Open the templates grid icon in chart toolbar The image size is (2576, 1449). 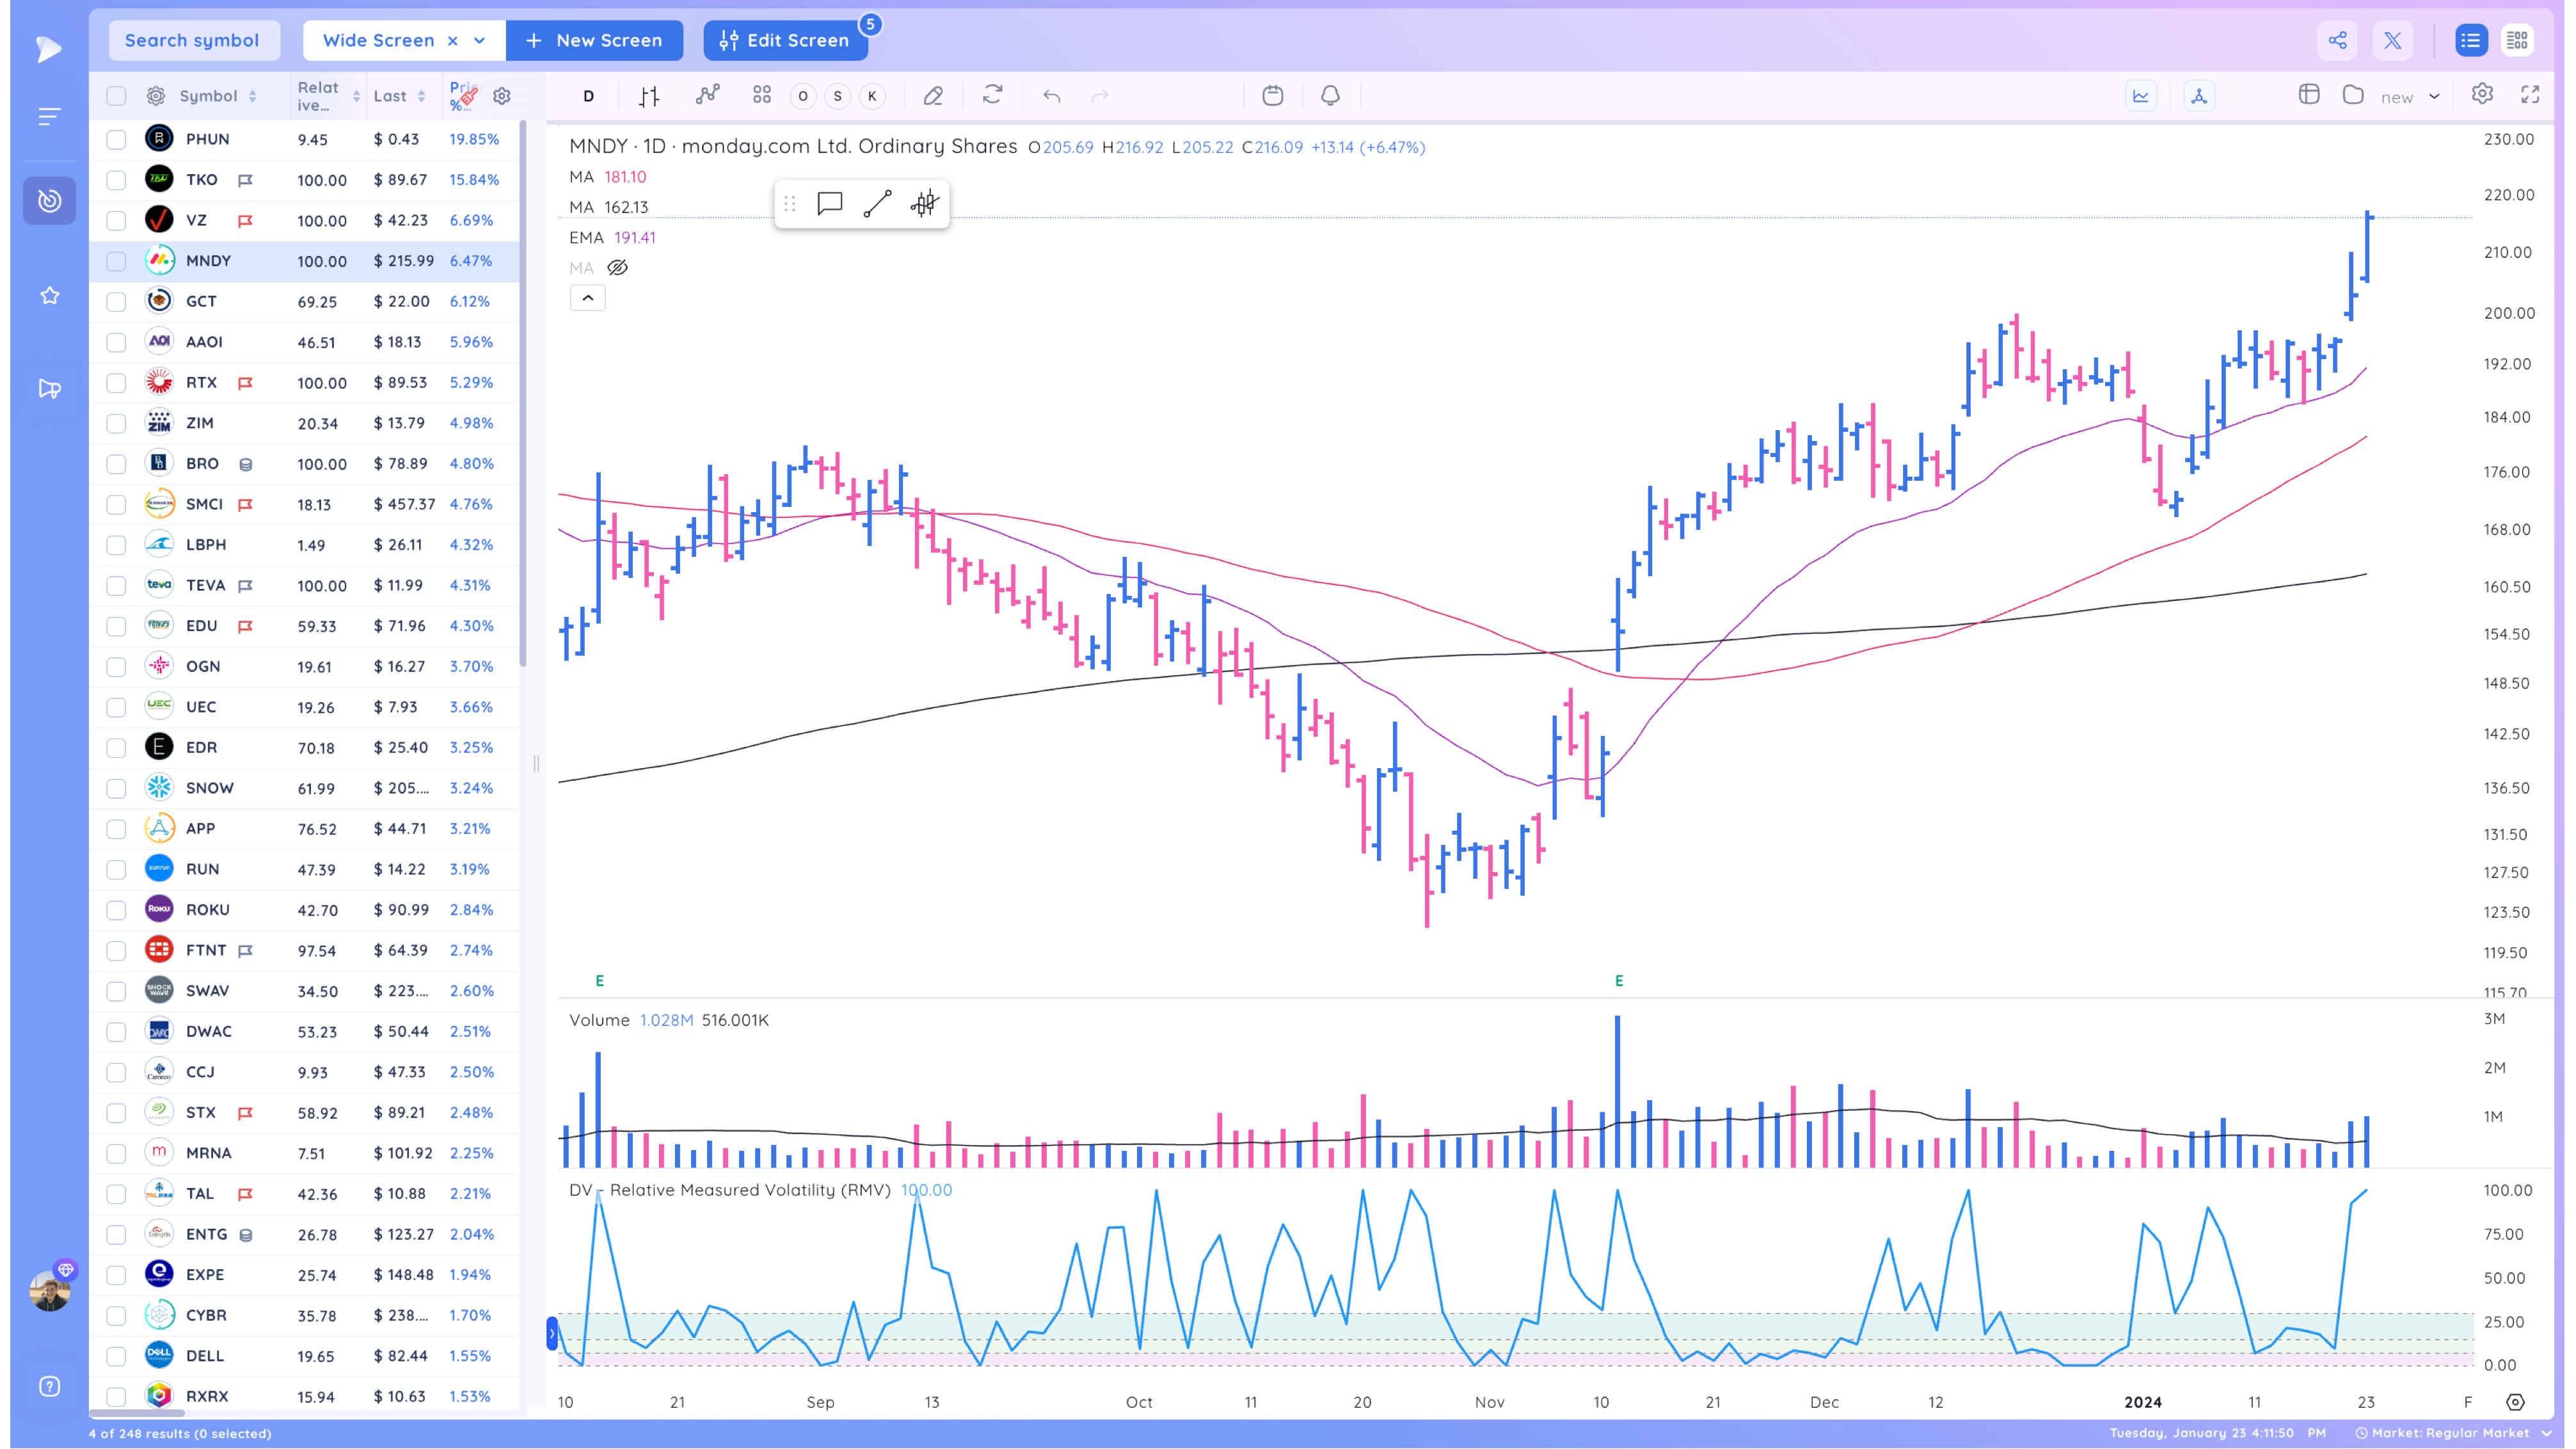click(x=762, y=95)
